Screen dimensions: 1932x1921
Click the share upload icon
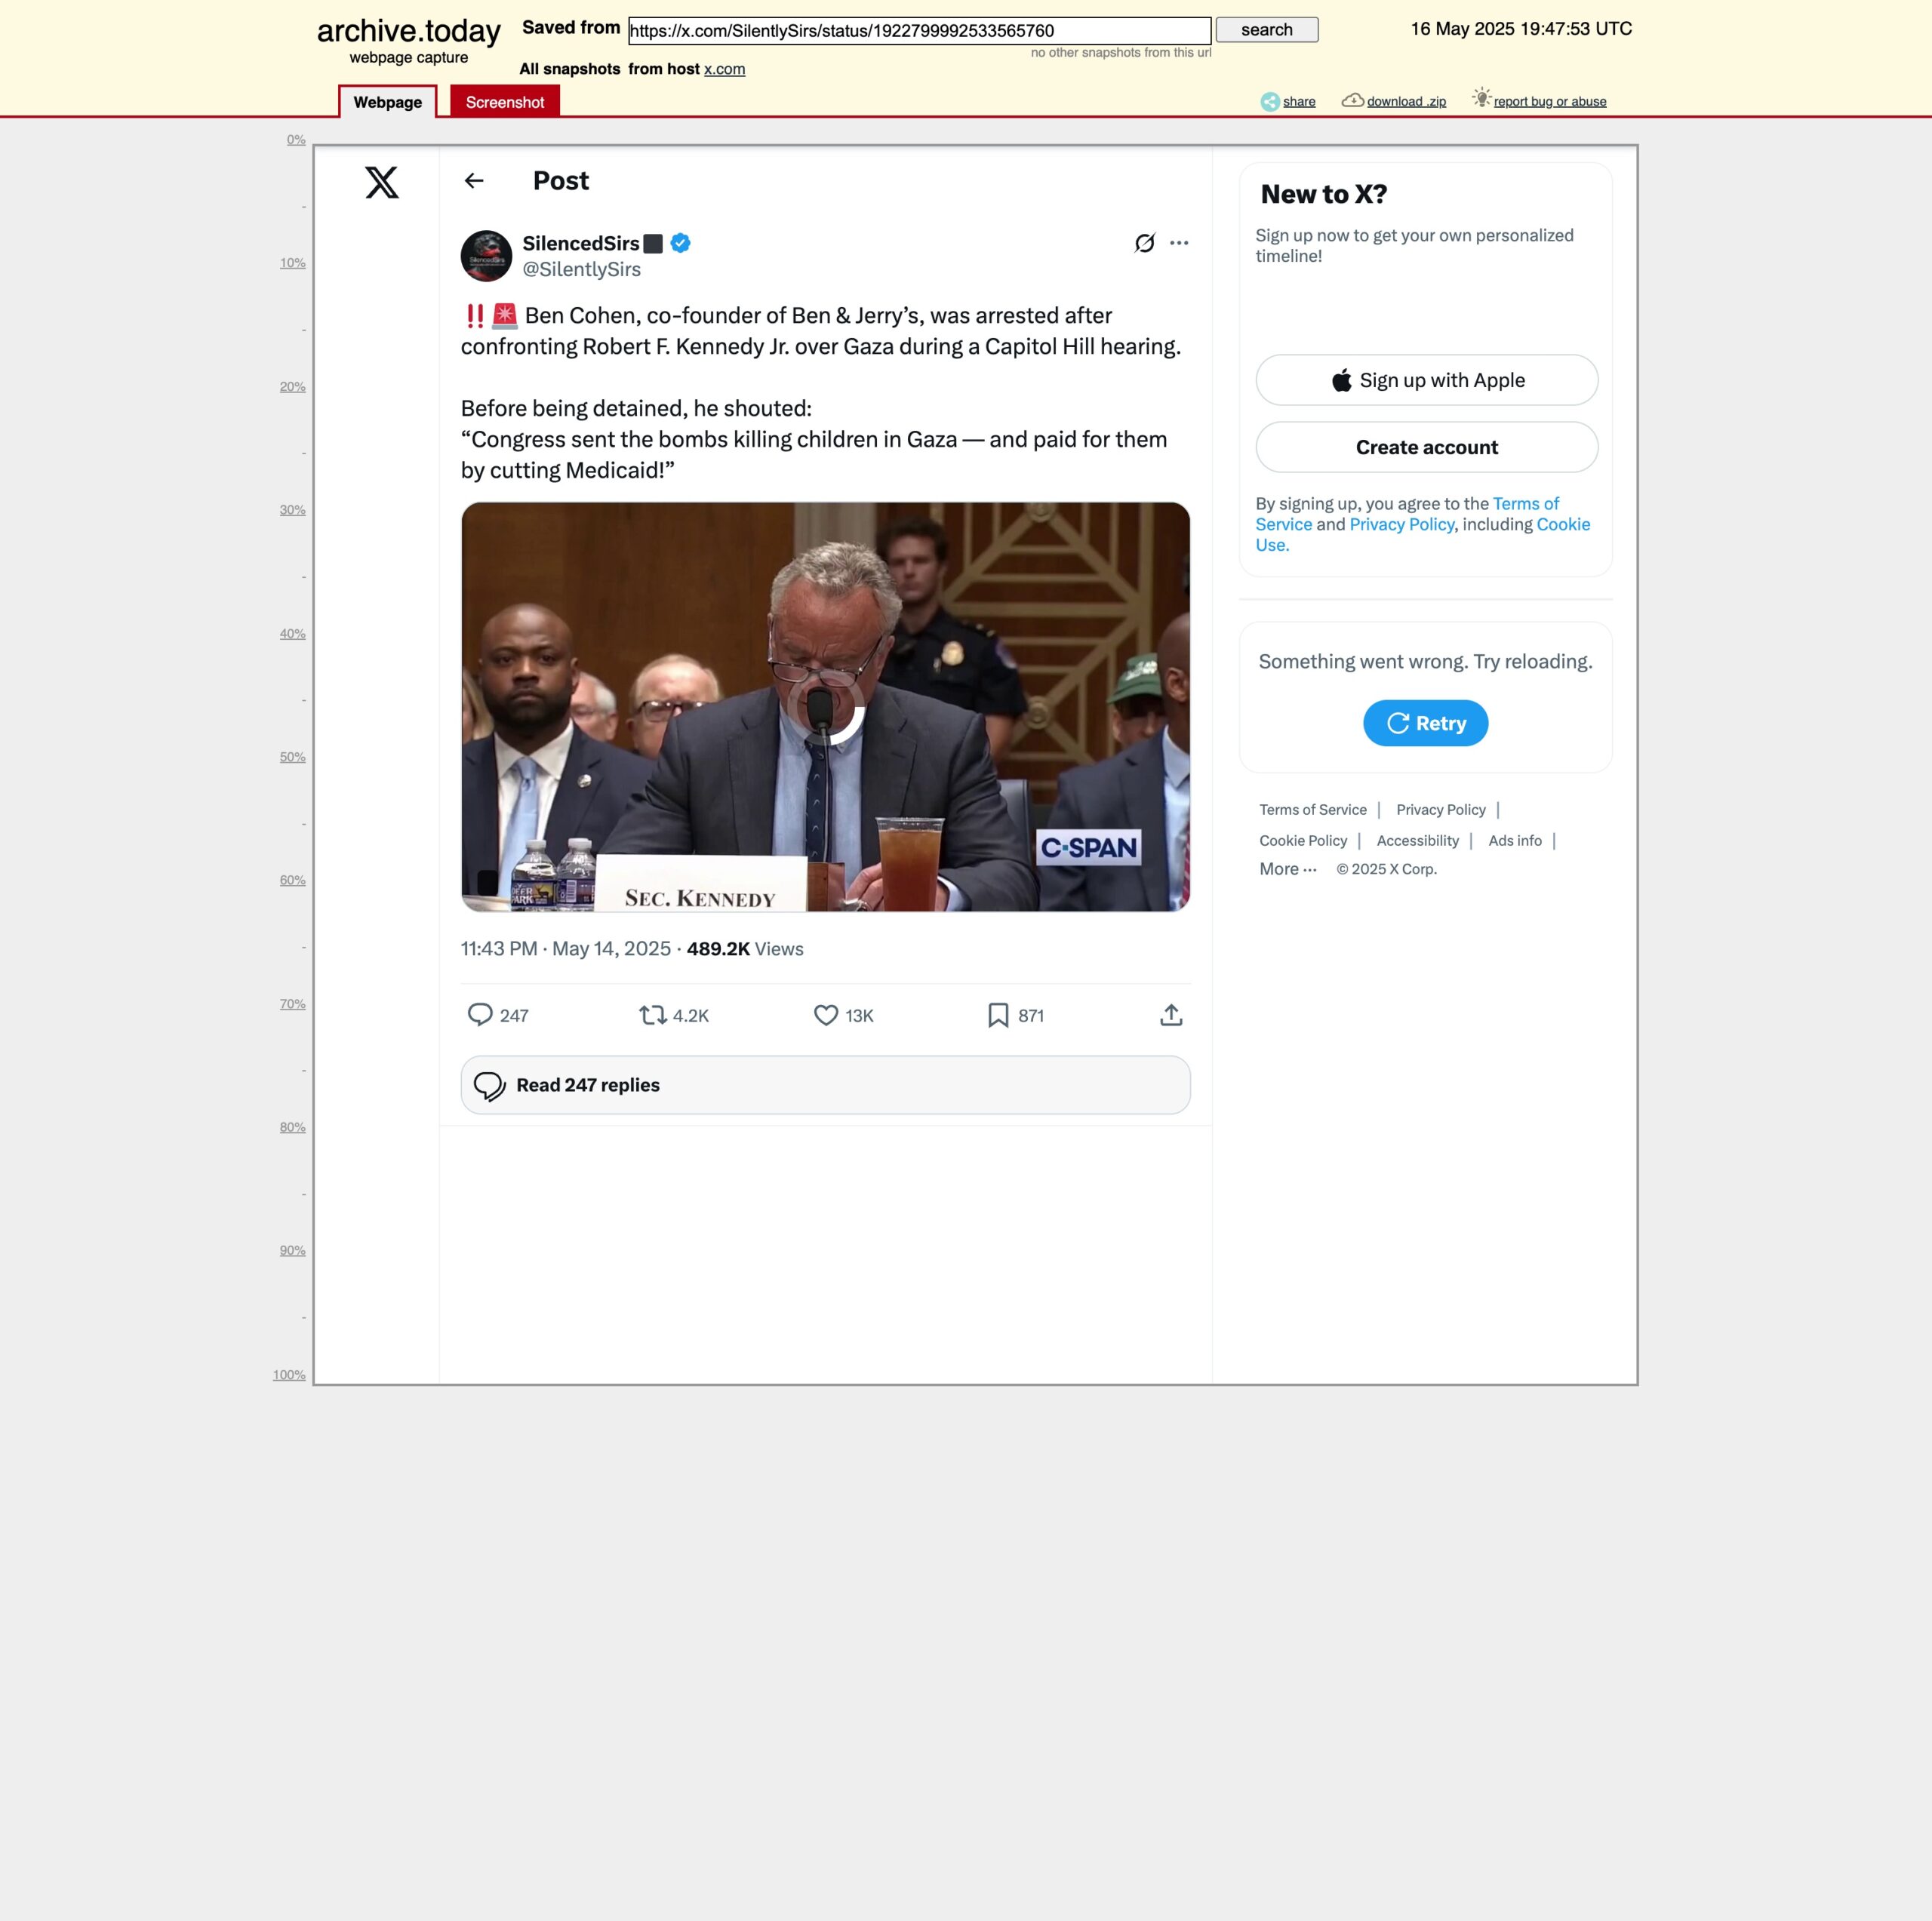click(1171, 1015)
